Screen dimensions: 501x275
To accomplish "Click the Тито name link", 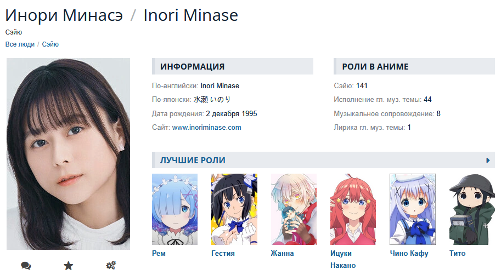I will click(x=457, y=253).
